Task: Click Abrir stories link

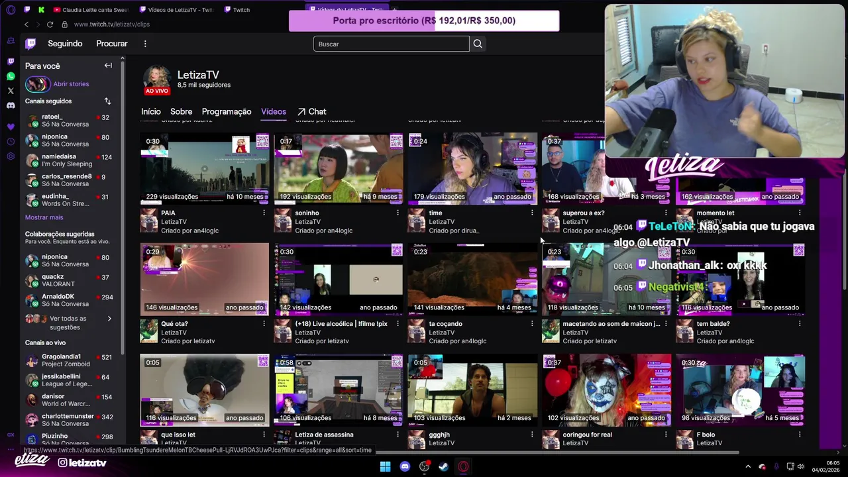Action: pos(71,84)
